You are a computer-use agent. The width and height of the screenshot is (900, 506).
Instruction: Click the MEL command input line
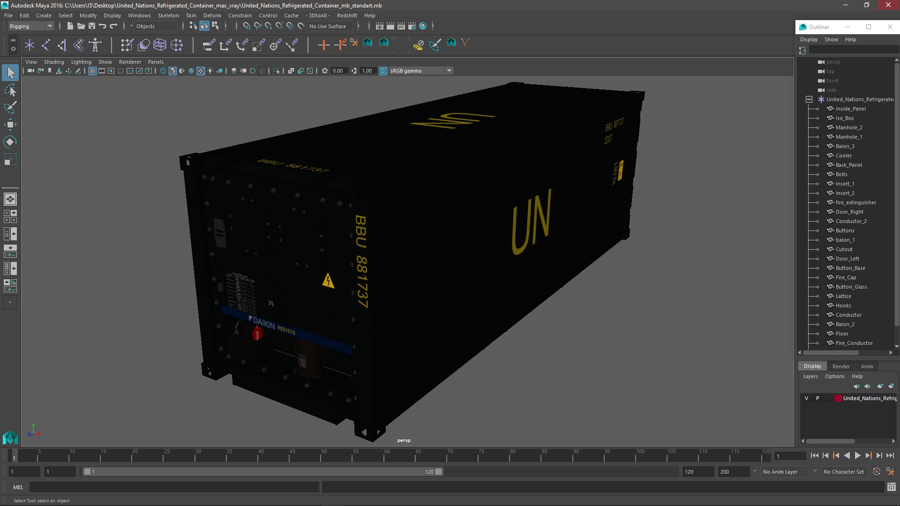pos(174,487)
